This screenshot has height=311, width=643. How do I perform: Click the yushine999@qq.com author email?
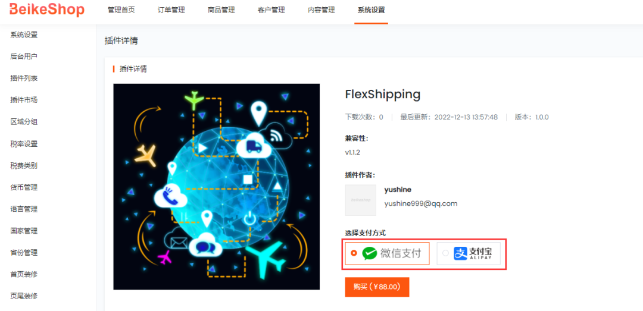421,203
